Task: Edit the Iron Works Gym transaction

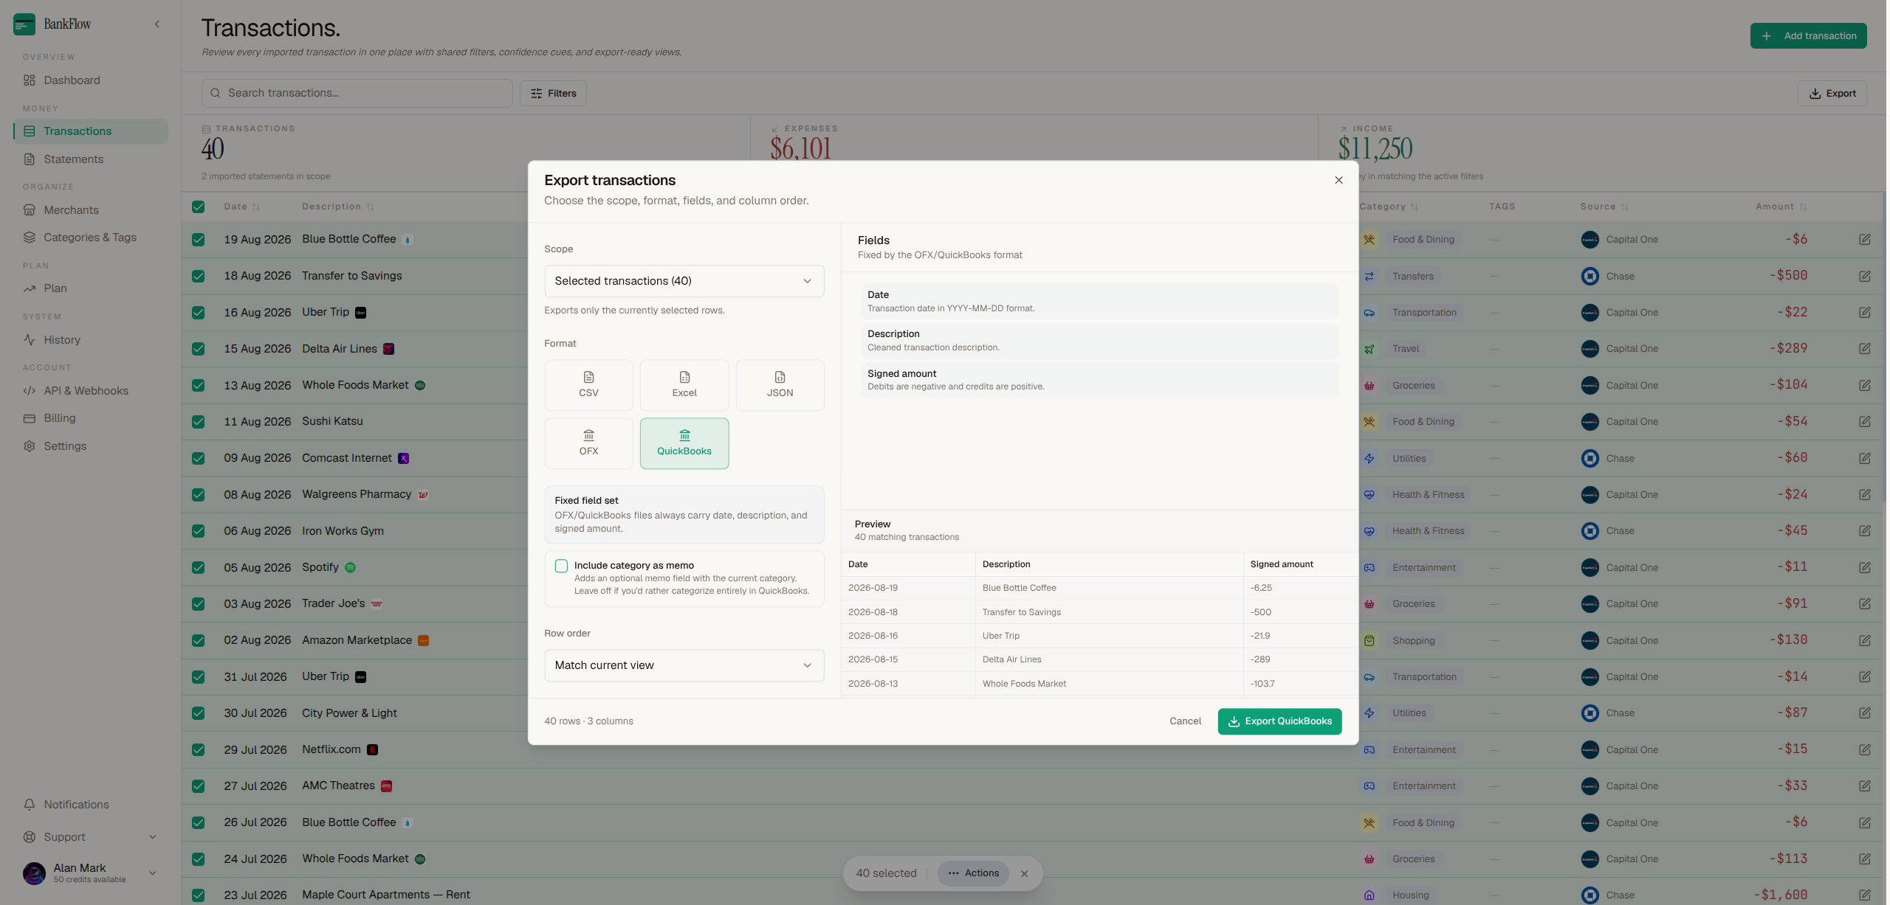Action: (1865, 531)
